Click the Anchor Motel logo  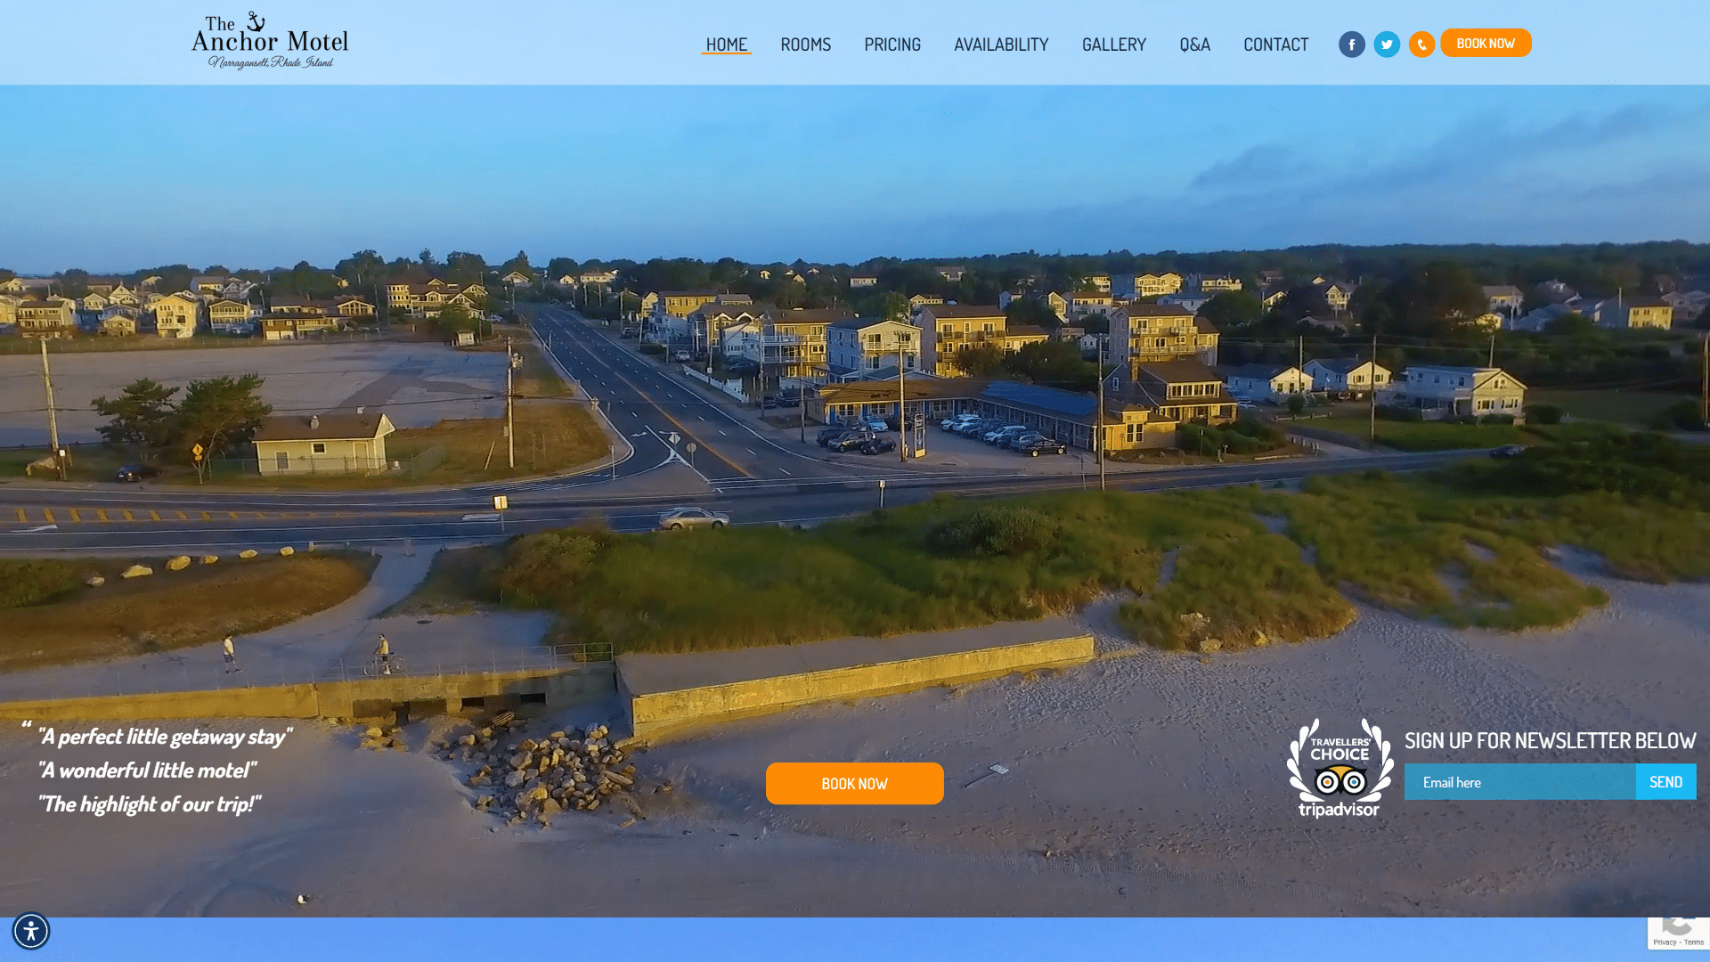click(x=270, y=42)
